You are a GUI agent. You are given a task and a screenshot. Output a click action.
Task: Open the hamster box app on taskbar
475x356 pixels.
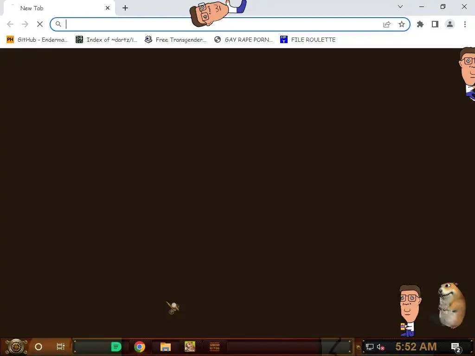[x=190, y=347]
